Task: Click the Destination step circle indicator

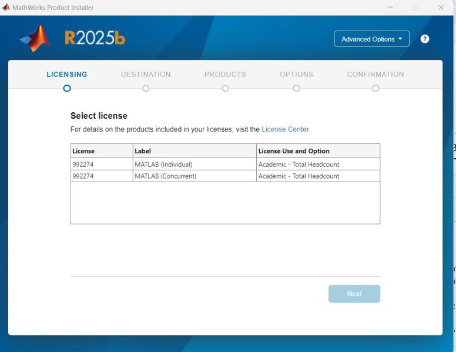Action: point(146,88)
